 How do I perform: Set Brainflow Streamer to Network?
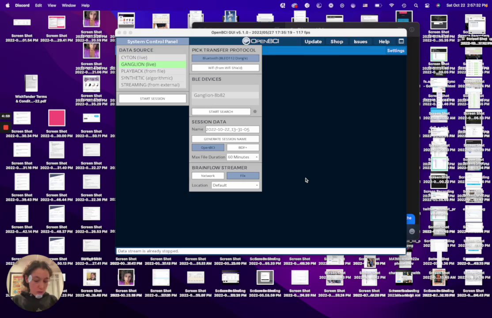pyautogui.click(x=208, y=175)
